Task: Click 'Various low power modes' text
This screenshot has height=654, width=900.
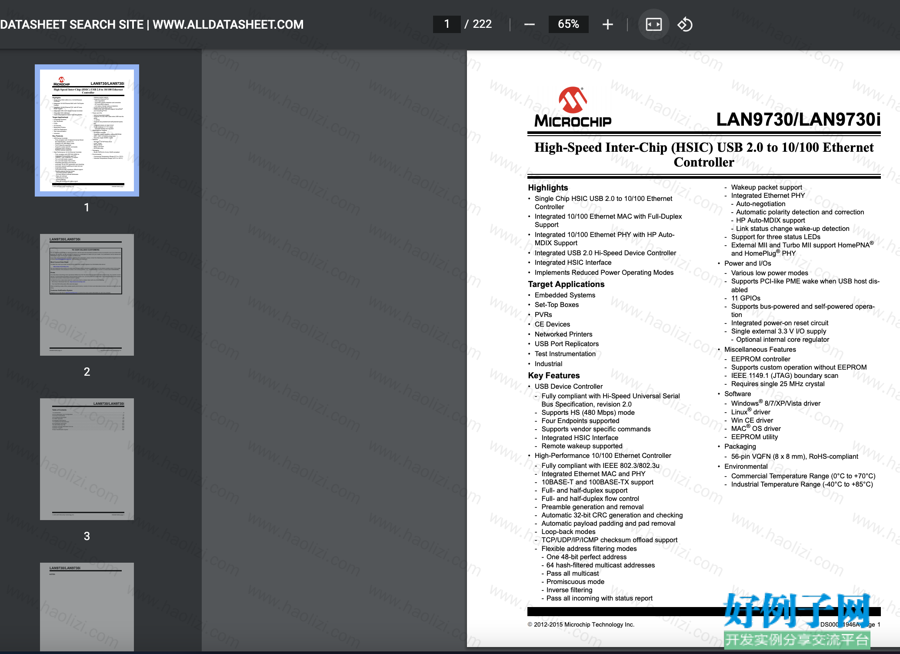Action: (770, 273)
